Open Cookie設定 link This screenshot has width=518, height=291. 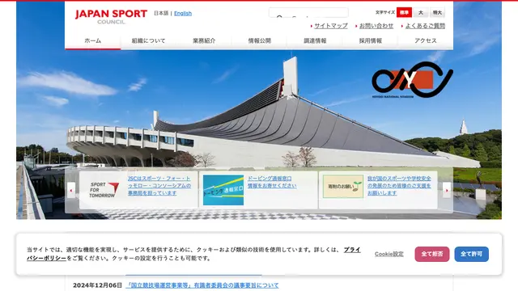coord(388,254)
